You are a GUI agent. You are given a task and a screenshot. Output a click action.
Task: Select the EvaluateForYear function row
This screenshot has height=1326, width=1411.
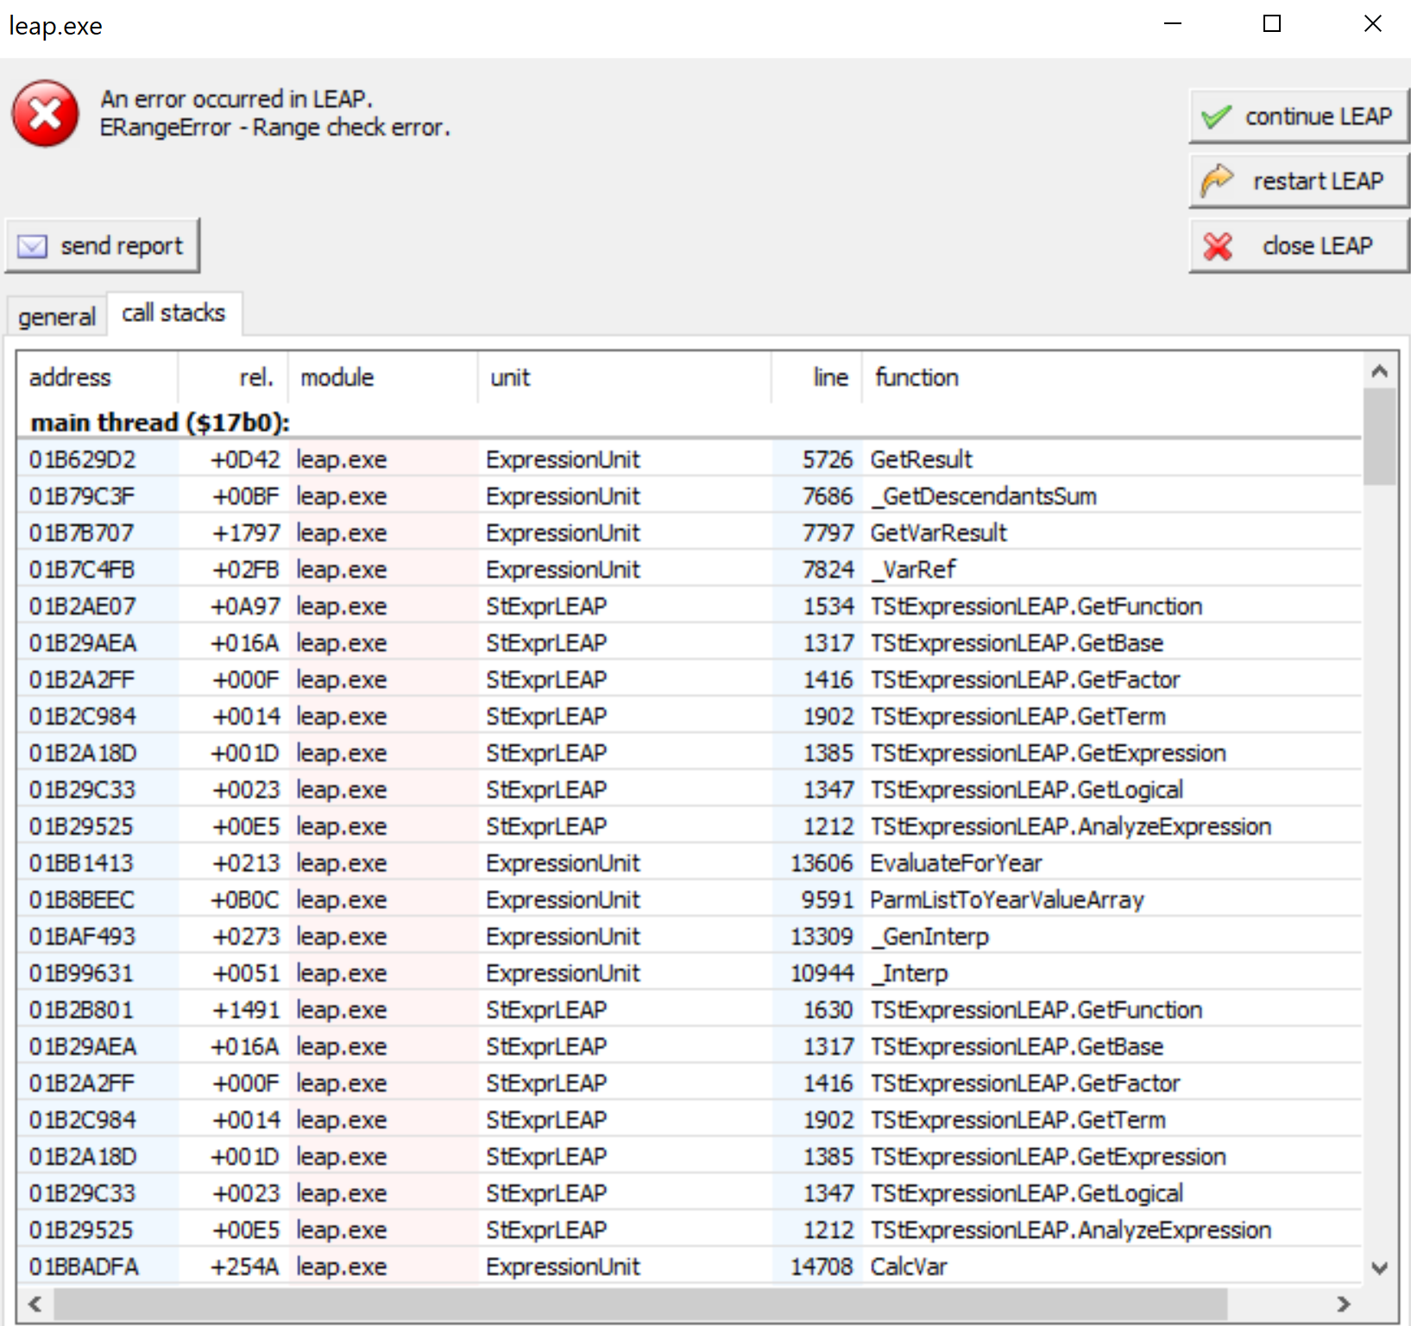[689, 863]
